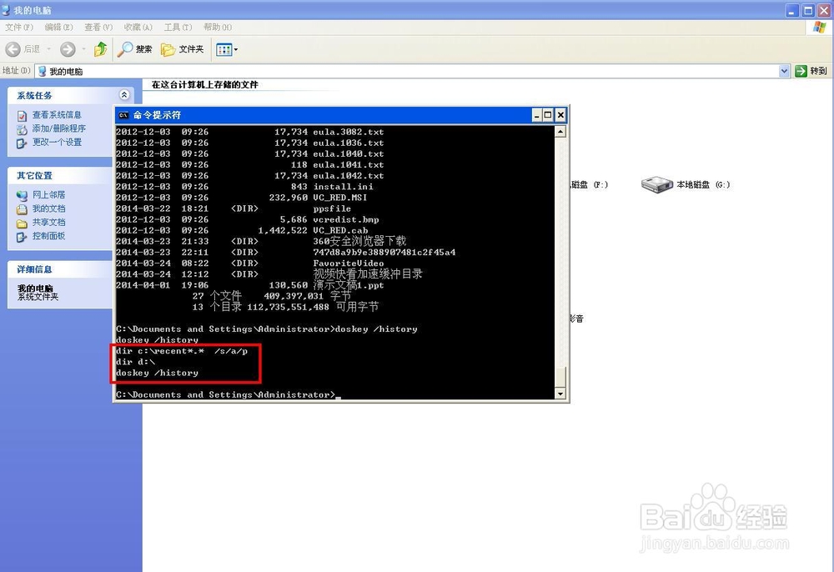Go up one folder level icon
Screen dimensions: 834x572
click(100, 49)
